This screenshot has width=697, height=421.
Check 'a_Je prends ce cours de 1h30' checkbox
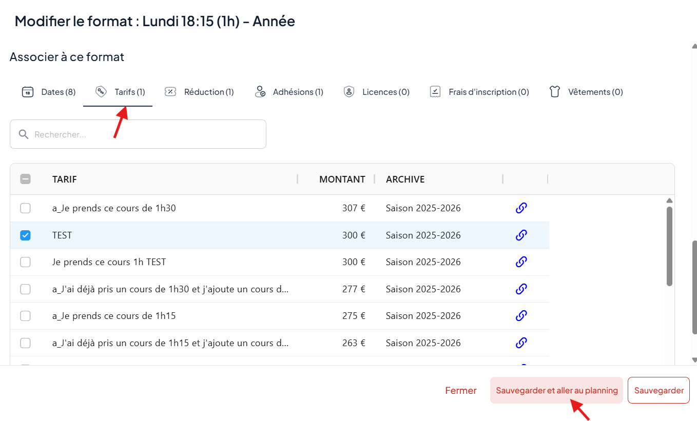25,208
